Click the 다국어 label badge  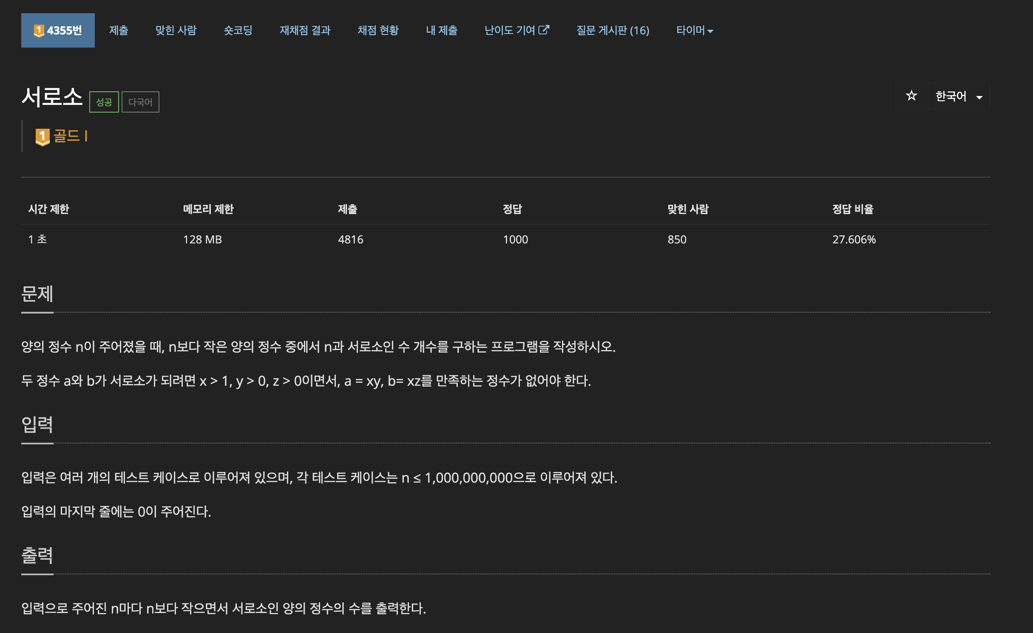point(140,102)
